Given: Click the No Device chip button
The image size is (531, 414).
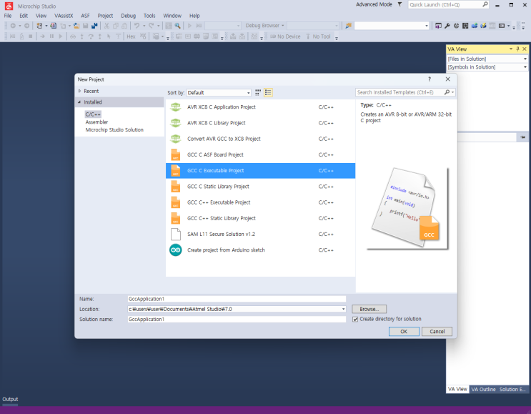Looking at the screenshot, I should (285, 36).
